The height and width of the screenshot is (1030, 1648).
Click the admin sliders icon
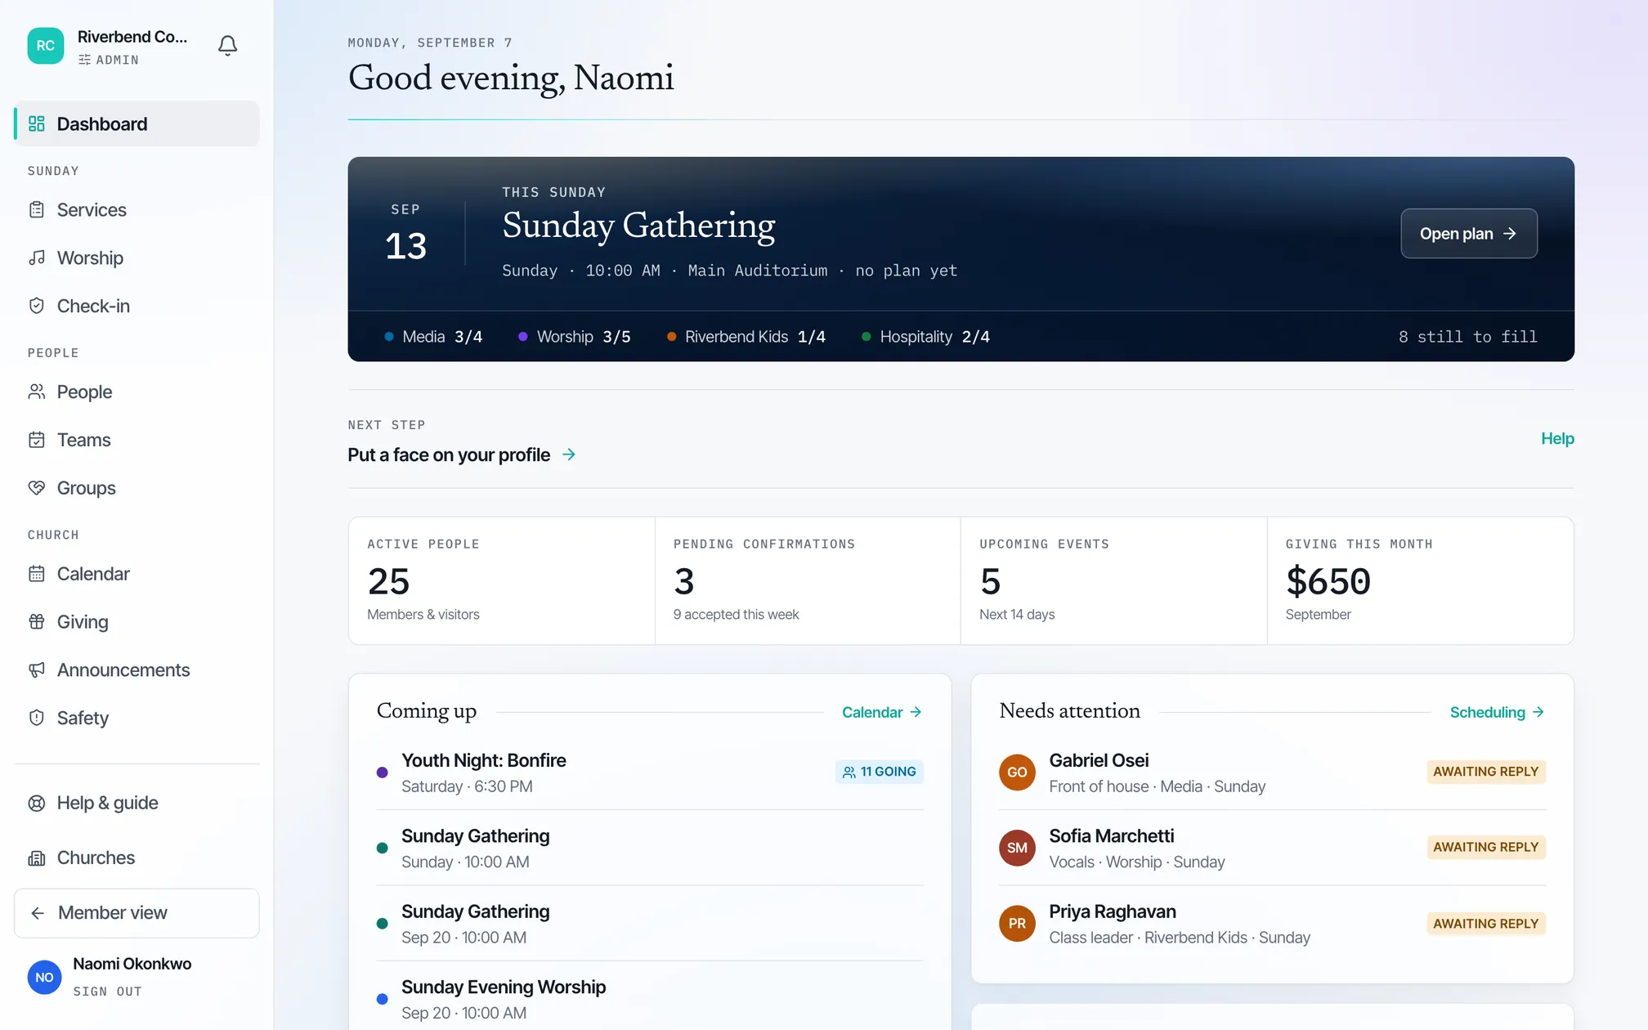pyautogui.click(x=84, y=60)
